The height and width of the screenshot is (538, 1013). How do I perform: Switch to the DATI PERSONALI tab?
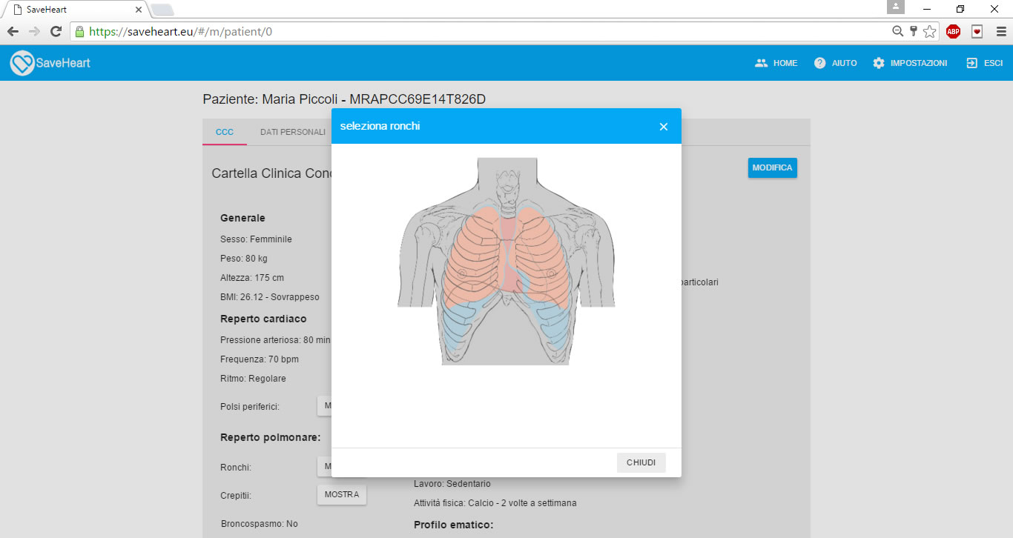tap(292, 132)
